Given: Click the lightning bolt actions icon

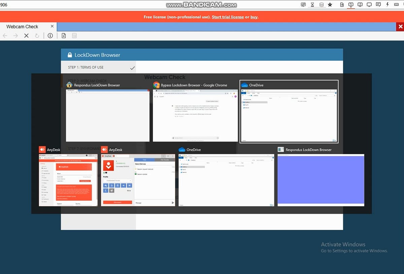Looking at the screenshot, I should [x=388, y=5].
